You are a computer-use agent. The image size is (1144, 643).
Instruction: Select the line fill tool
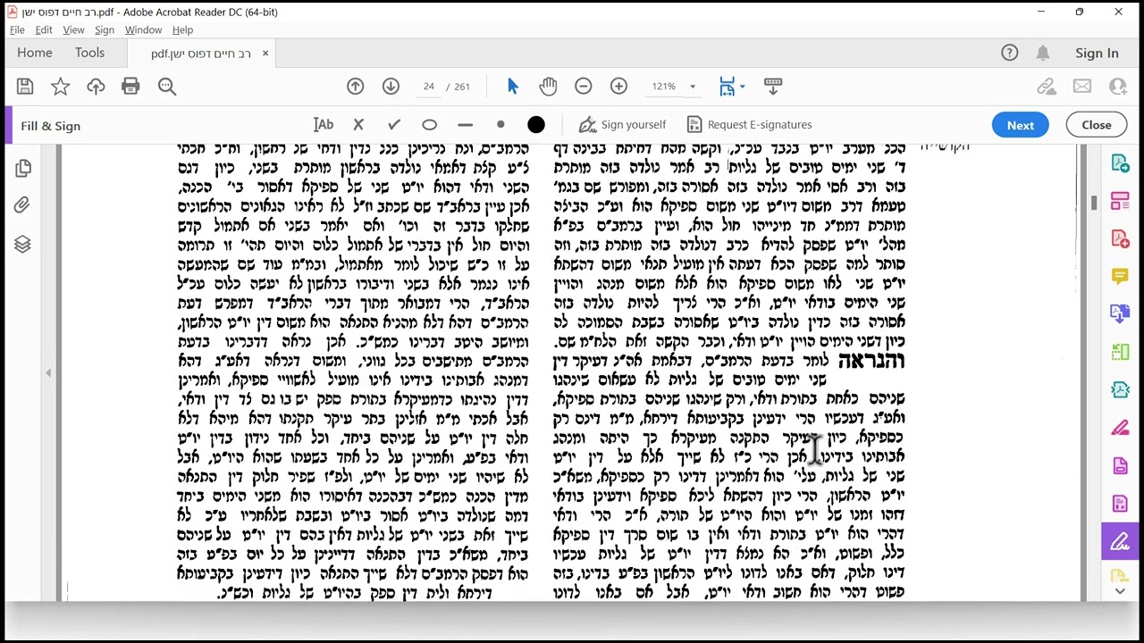(x=465, y=125)
